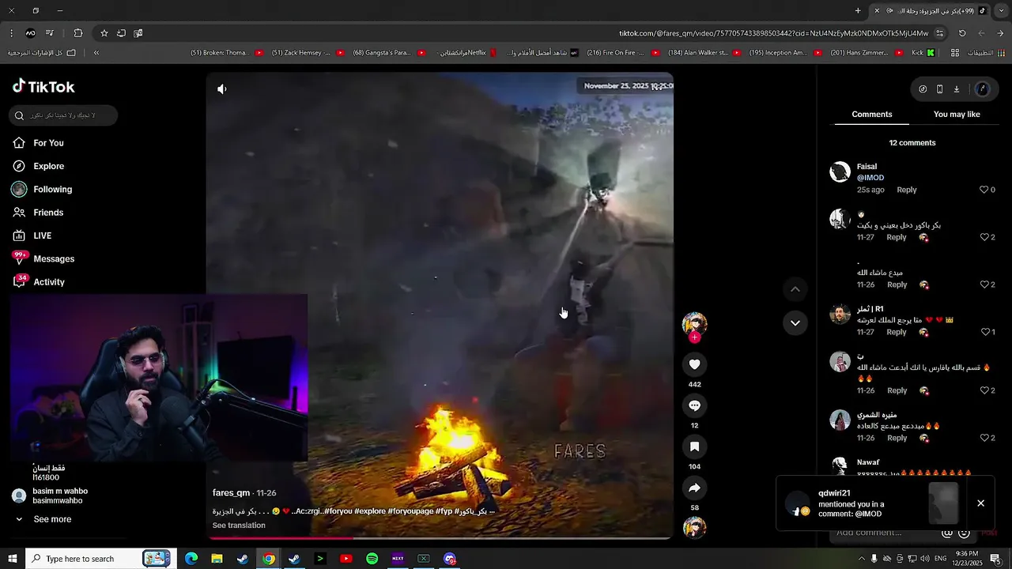Follow the creator via red plus badge
The image size is (1012, 569).
(x=694, y=337)
